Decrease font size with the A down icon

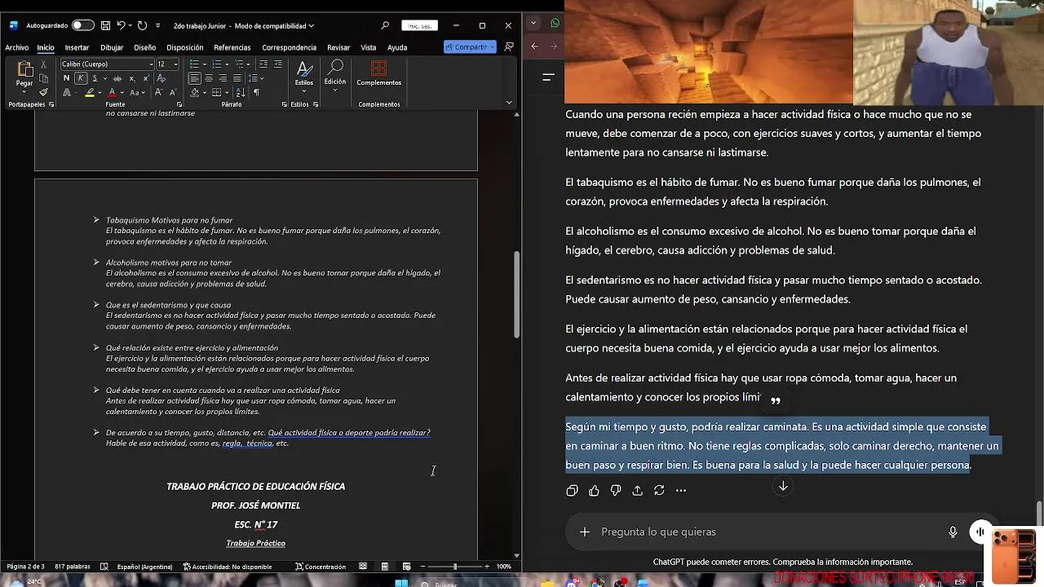point(173,92)
